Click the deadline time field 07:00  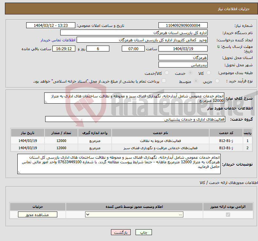[133, 49]
